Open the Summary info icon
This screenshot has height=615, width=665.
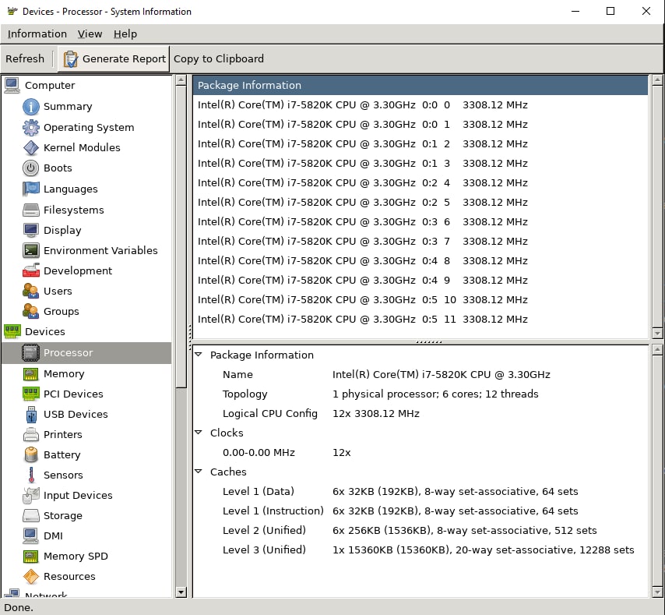tap(30, 107)
